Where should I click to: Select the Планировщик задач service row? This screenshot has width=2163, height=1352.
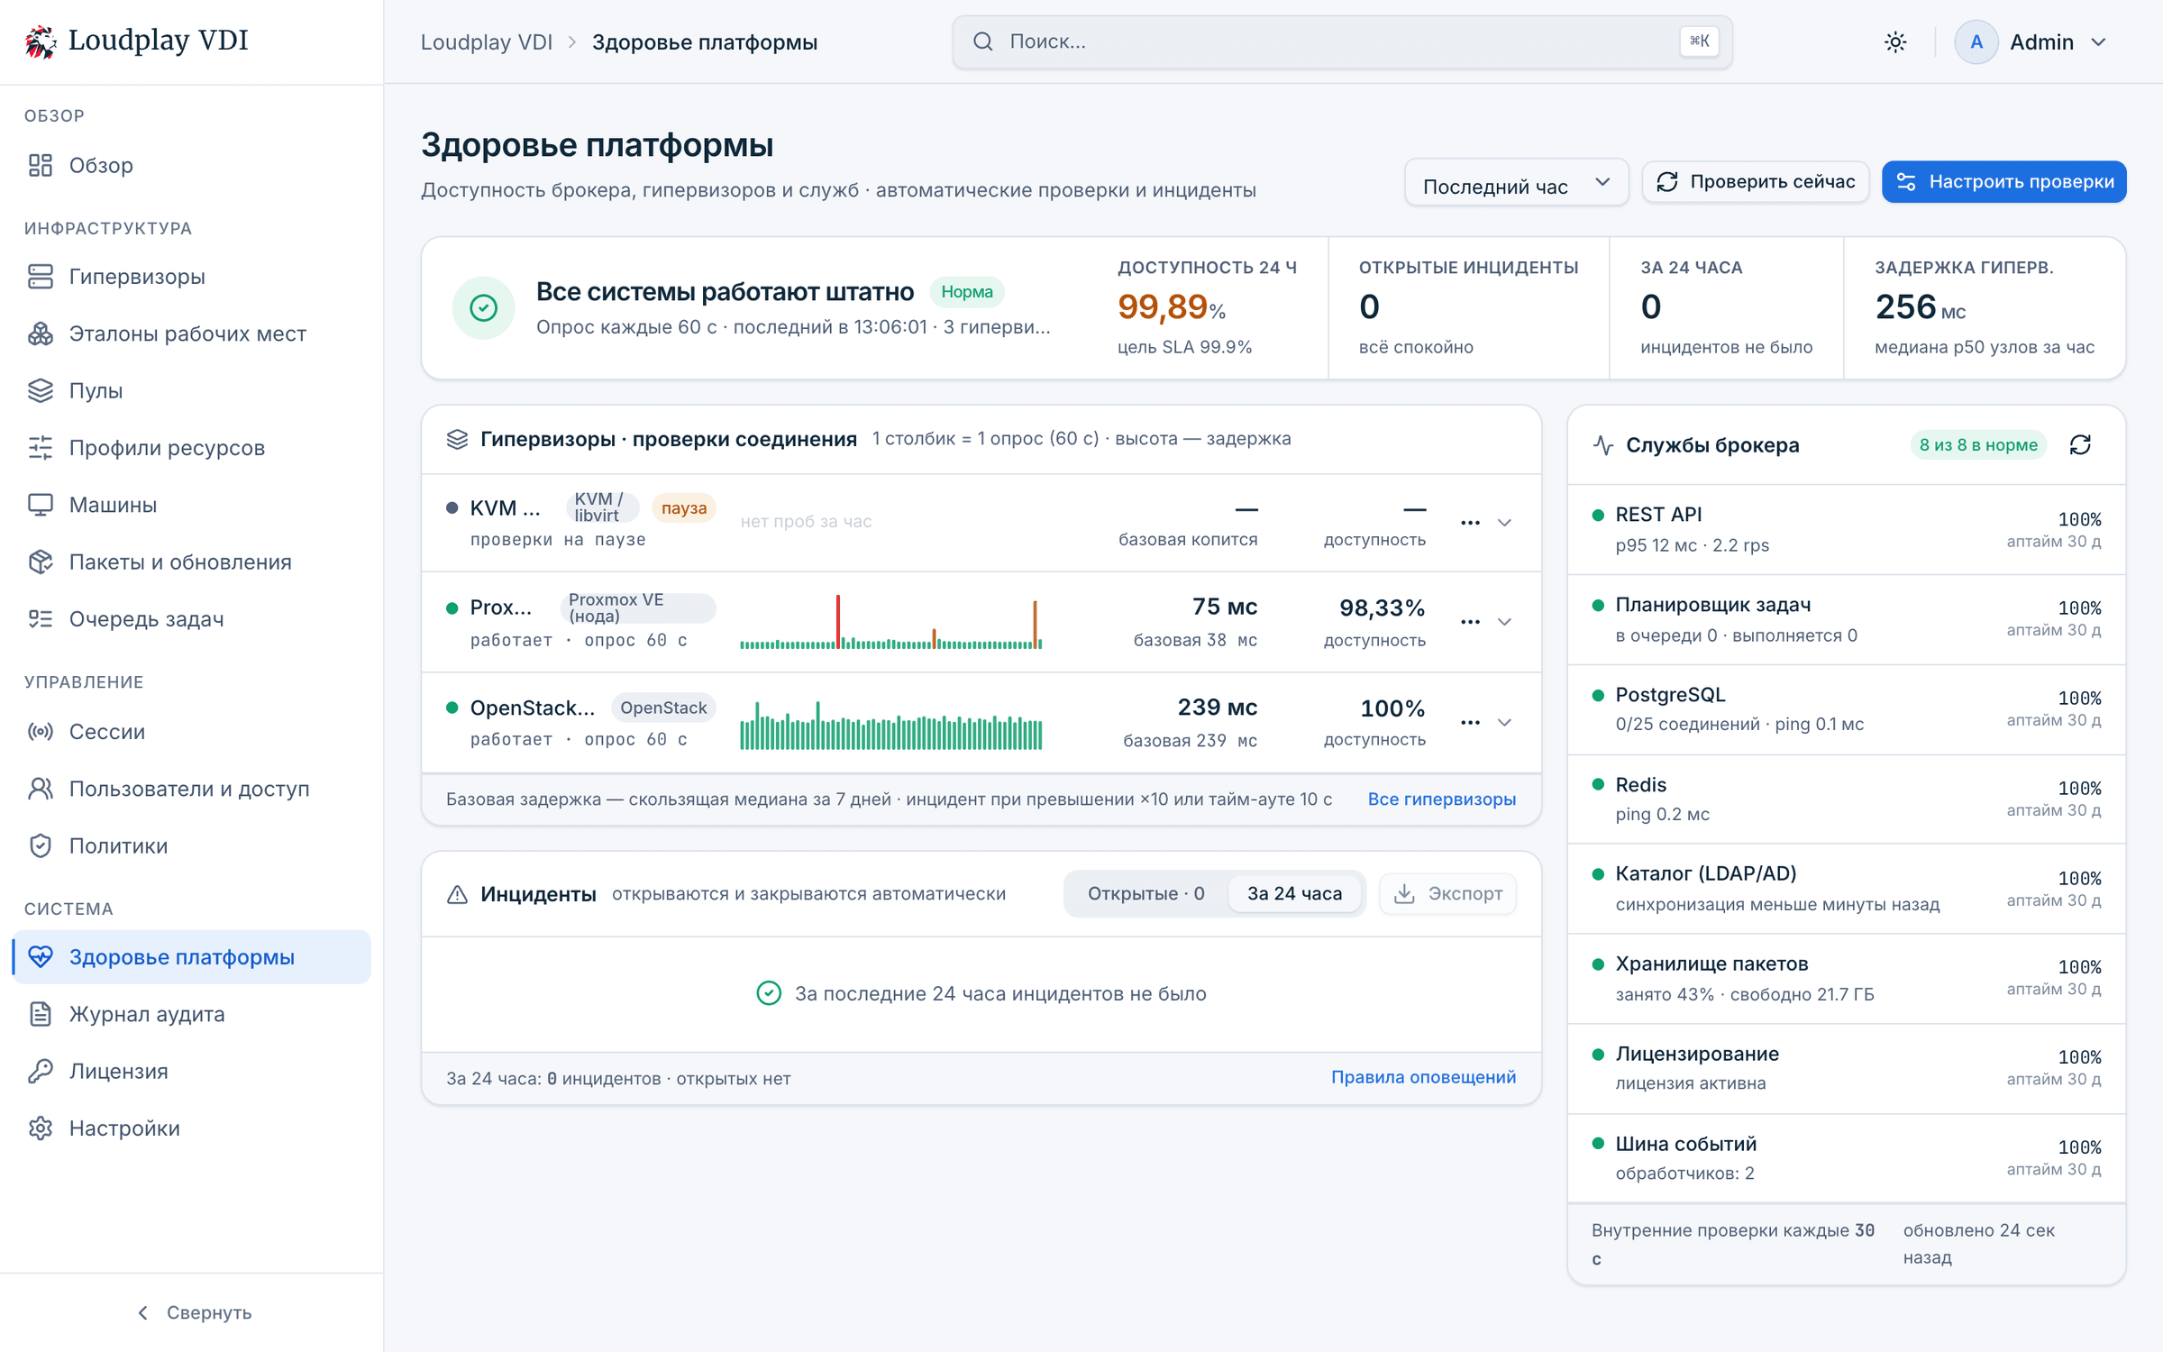(1847, 620)
